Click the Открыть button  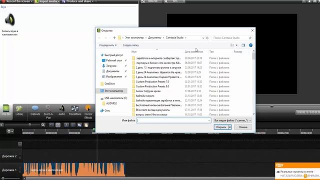(x=221, y=127)
